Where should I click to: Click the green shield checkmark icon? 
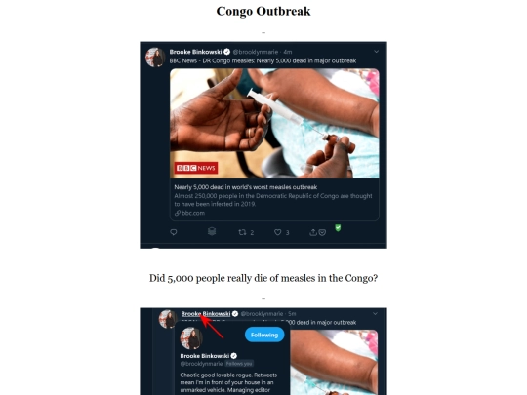(x=338, y=228)
